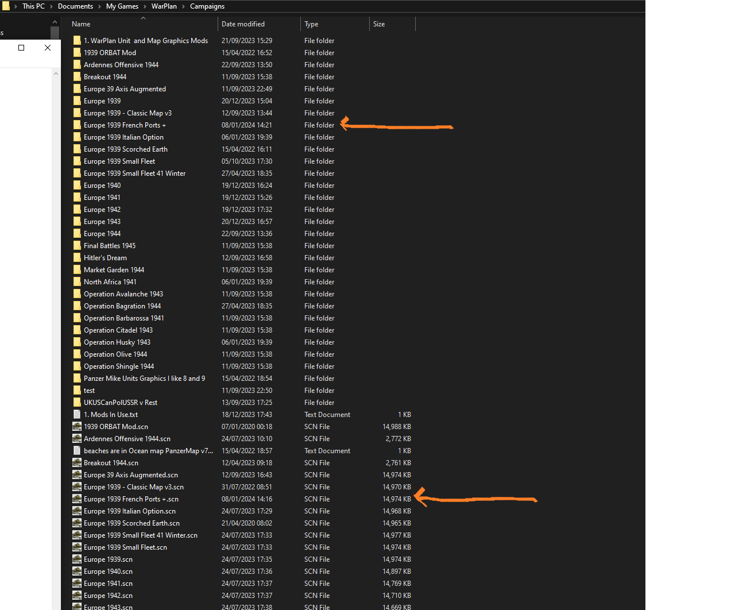Select the 'Europe 1941' folder row

click(x=242, y=197)
